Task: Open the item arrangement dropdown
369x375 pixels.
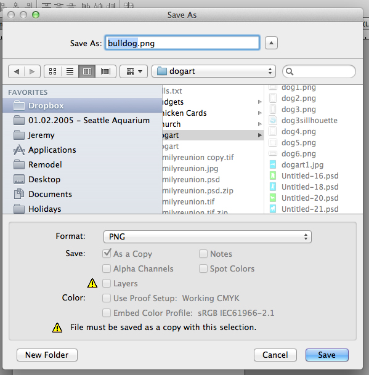Action: point(134,71)
